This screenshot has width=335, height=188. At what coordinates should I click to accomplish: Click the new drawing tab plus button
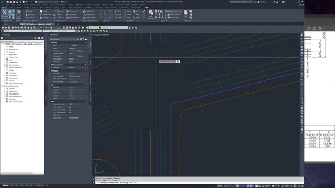(x=58, y=25)
